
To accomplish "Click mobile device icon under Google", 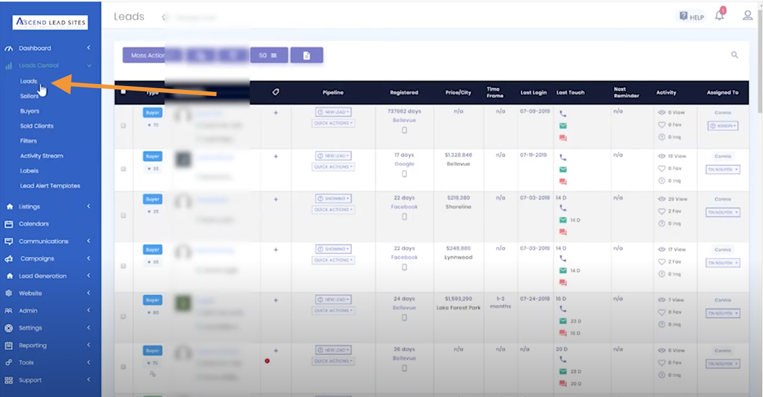I will [404, 174].
